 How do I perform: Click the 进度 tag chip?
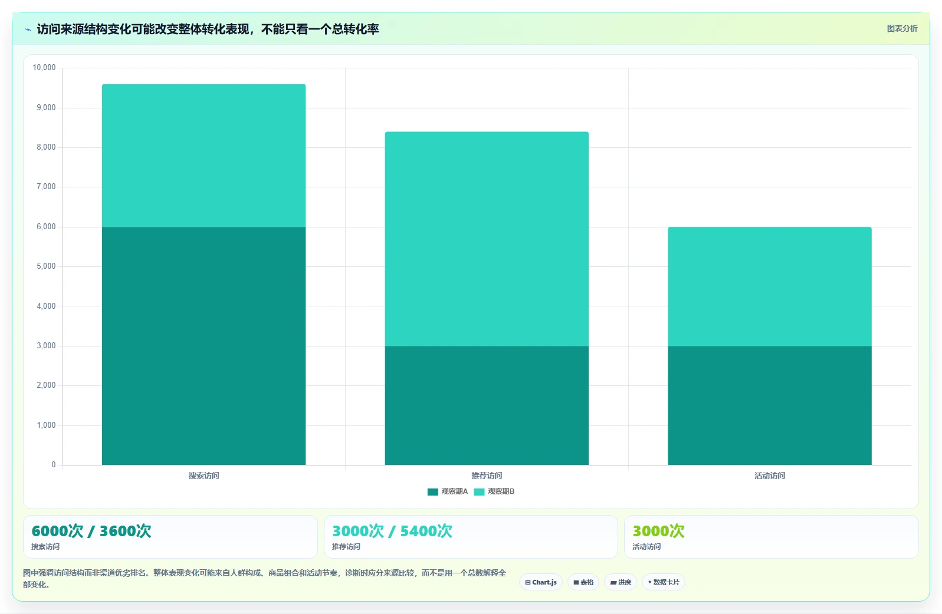point(621,582)
